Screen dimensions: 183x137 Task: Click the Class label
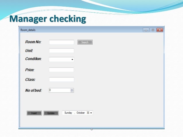pos(30,80)
